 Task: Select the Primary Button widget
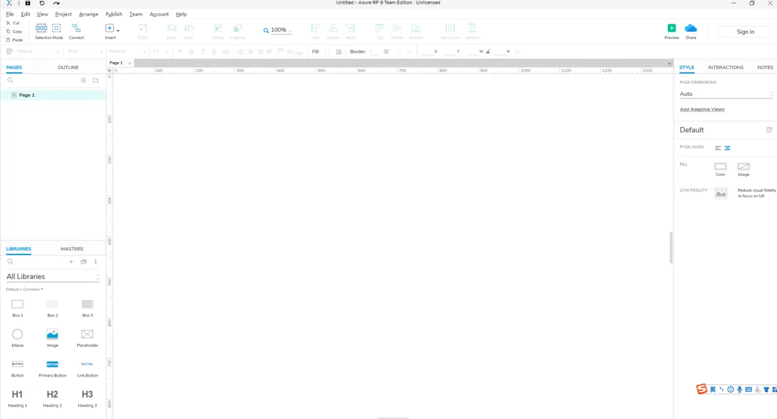coord(53,368)
